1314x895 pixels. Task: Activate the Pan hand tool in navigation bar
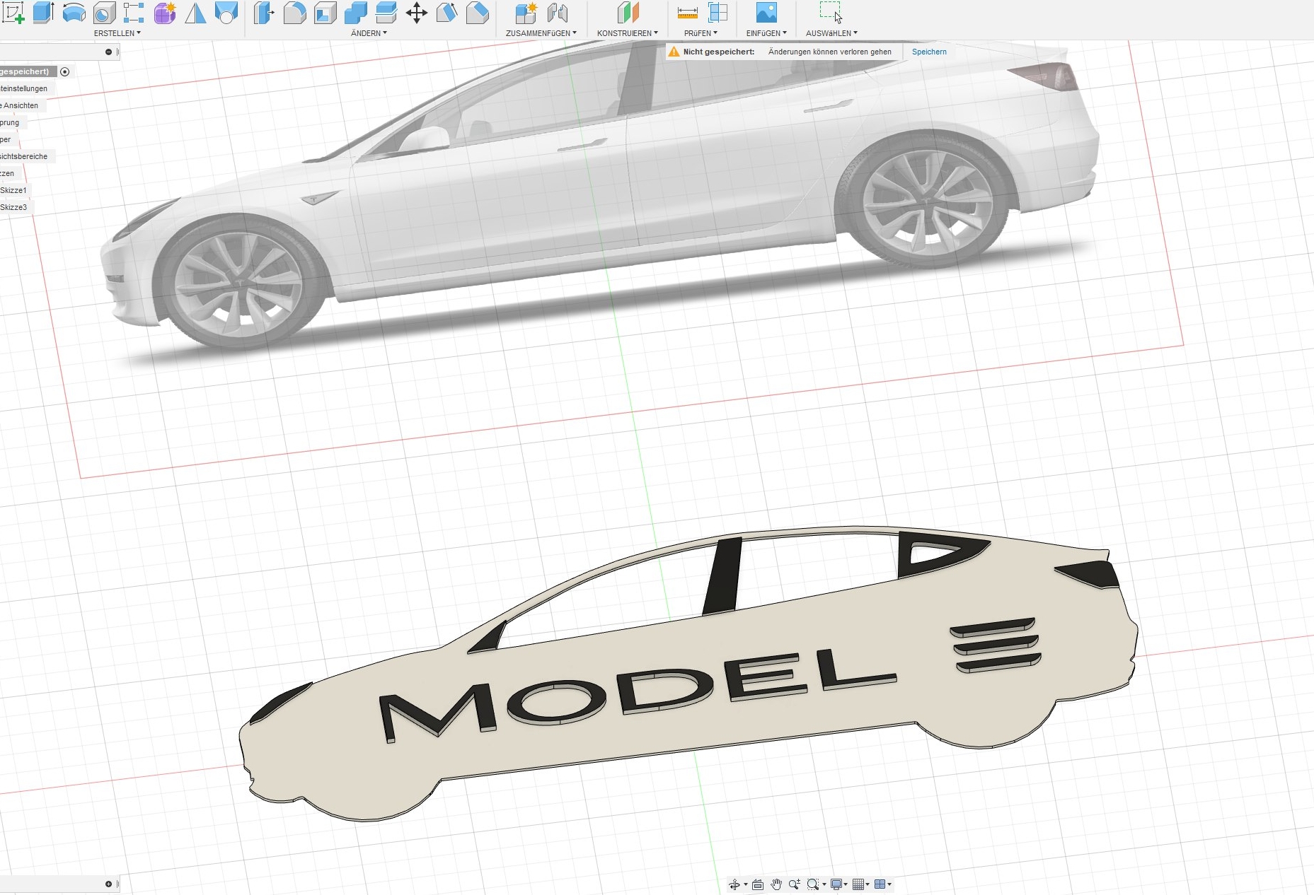click(775, 884)
